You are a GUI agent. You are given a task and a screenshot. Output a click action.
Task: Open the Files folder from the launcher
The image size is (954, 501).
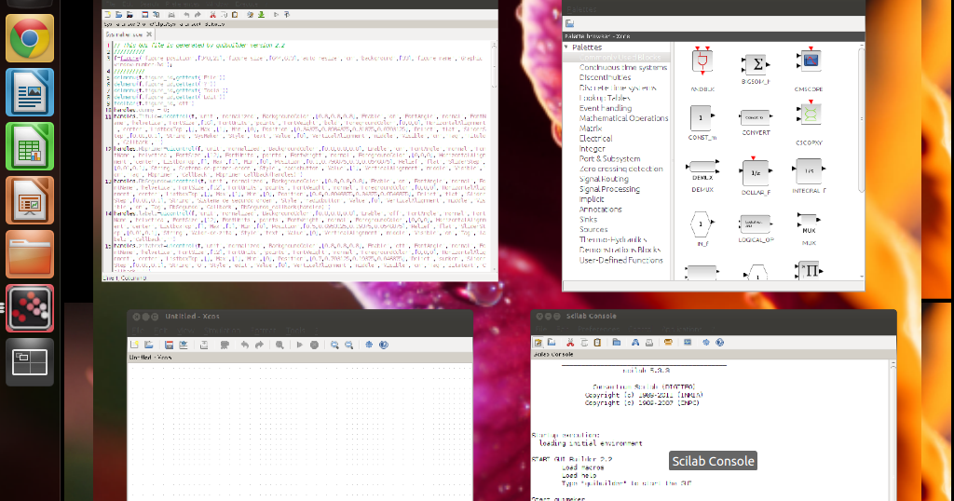coord(29,254)
